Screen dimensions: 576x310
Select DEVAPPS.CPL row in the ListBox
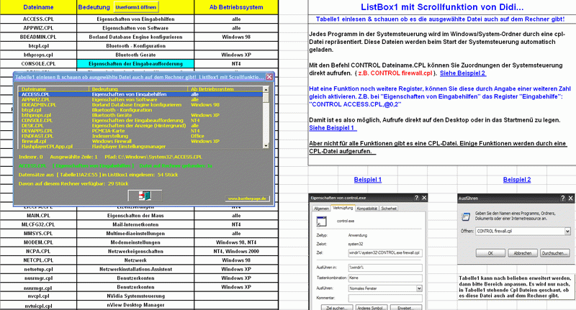(x=140, y=131)
